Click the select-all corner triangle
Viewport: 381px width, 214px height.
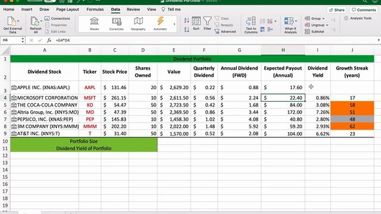point(5,50)
